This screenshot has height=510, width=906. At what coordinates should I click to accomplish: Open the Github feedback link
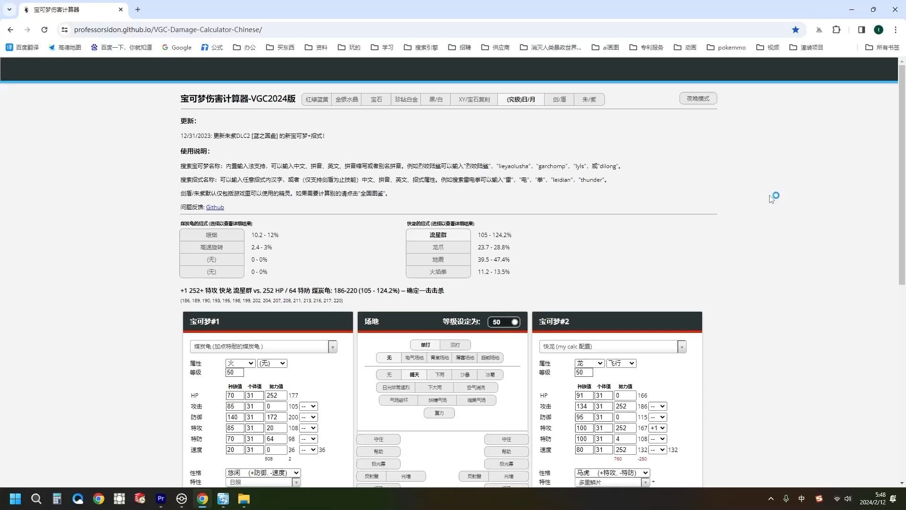click(215, 207)
